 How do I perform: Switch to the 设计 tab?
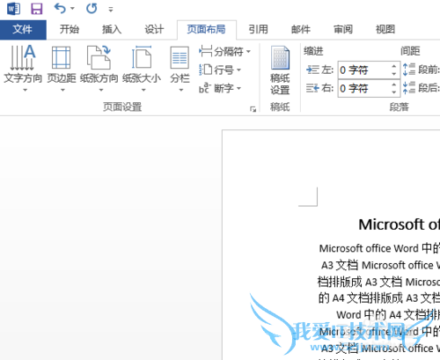tap(154, 29)
